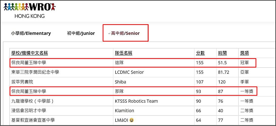The height and width of the screenshot is (126, 276).
Task: Click the LCDMC Senior team name
Action: 129,72
